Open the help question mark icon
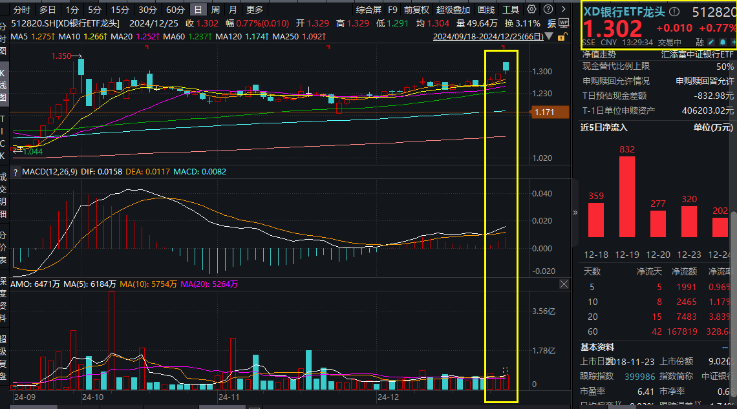The width and height of the screenshot is (737, 409). (548, 10)
